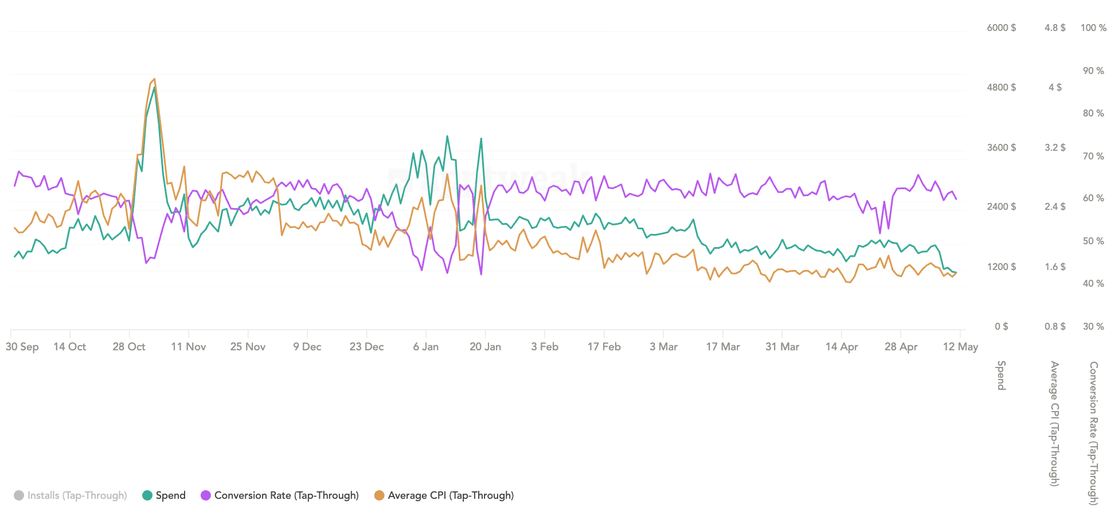The height and width of the screenshot is (516, 1118).
Task: Click the 6000 $ Spend axis label
Action: (x=1001, y=28)
